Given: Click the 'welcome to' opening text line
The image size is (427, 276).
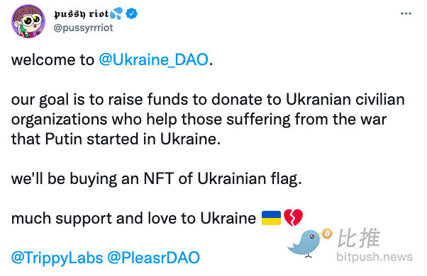Looking at the screenshot, I should 52,59.
